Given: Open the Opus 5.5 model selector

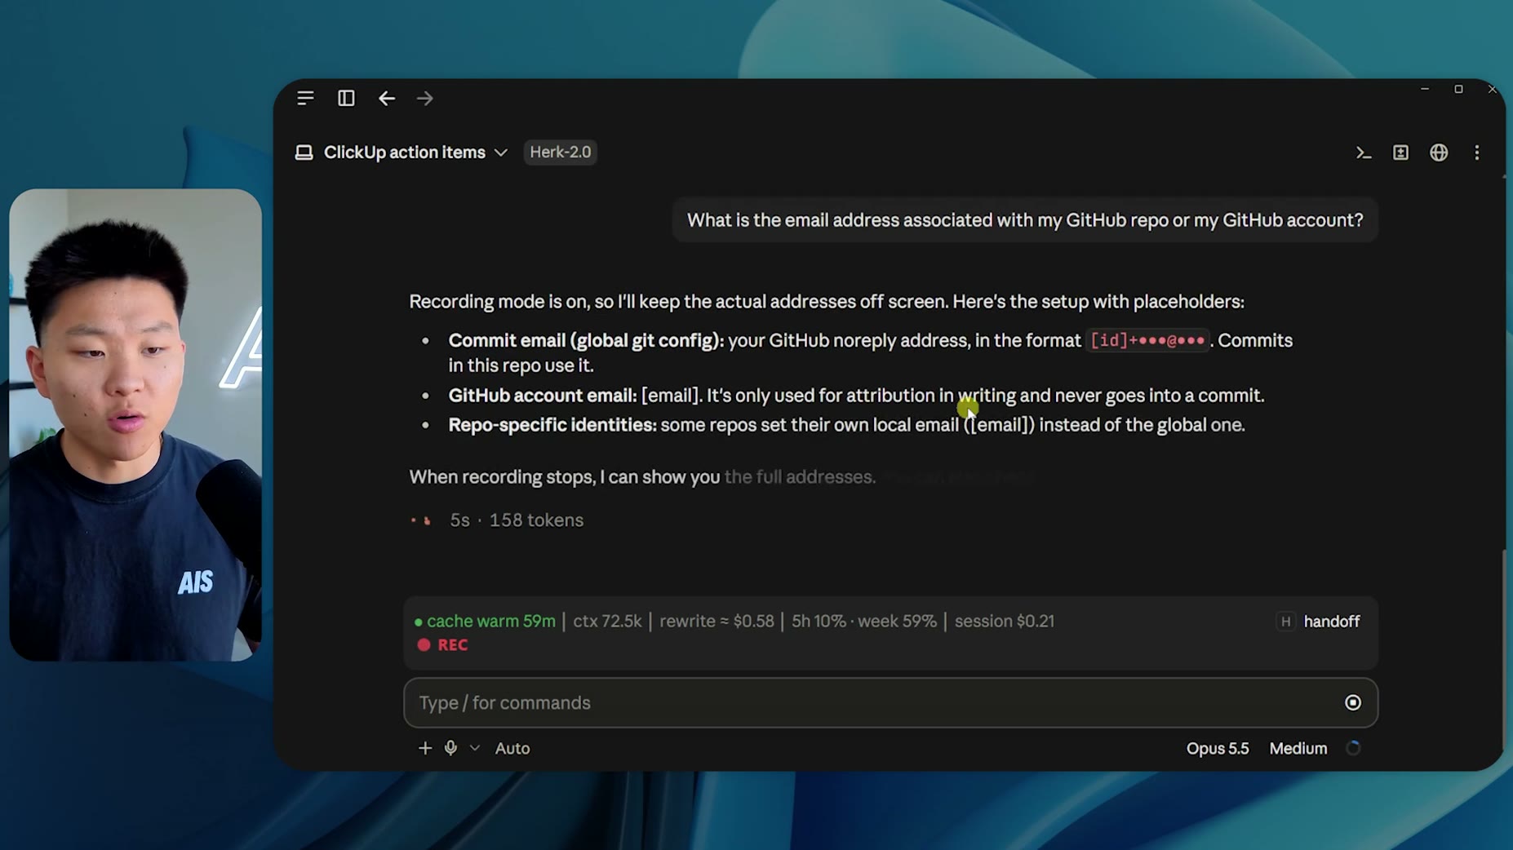Looking at the screenshot, I should (1218, 748).
